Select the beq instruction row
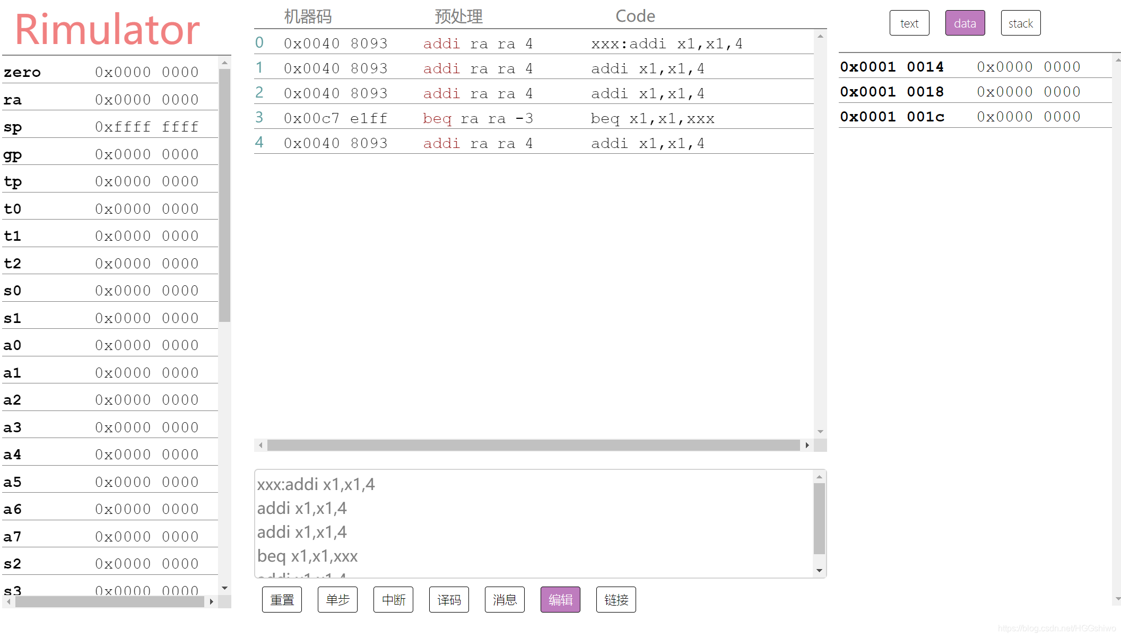This screenshot has width=1121, height=638. click(531, 117)
